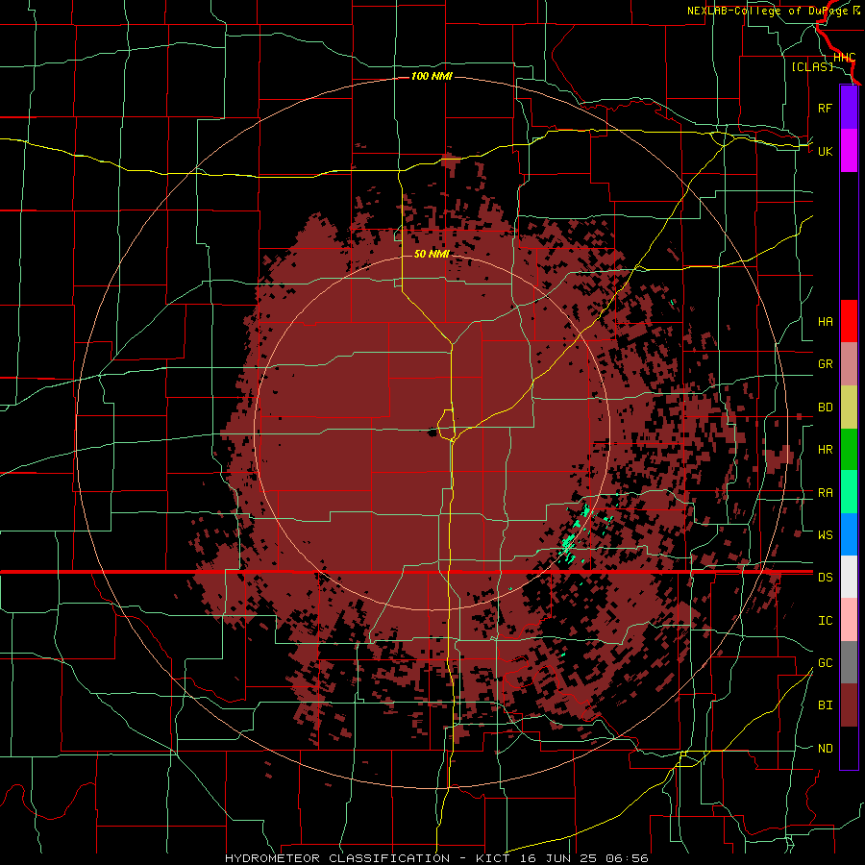Click the gray GC ground clutter block
865x865 pixels.
[x=849, y=662]
